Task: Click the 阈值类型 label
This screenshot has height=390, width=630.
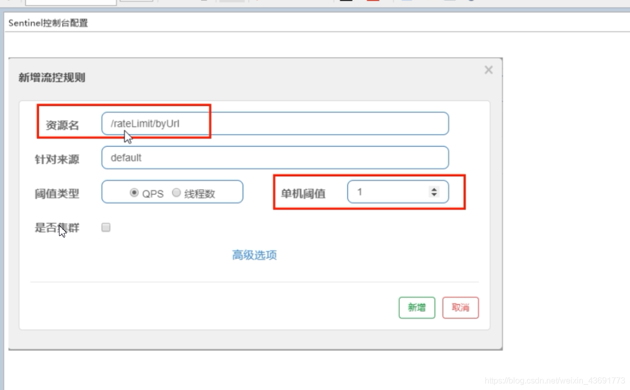Action: tap(57, 194)
